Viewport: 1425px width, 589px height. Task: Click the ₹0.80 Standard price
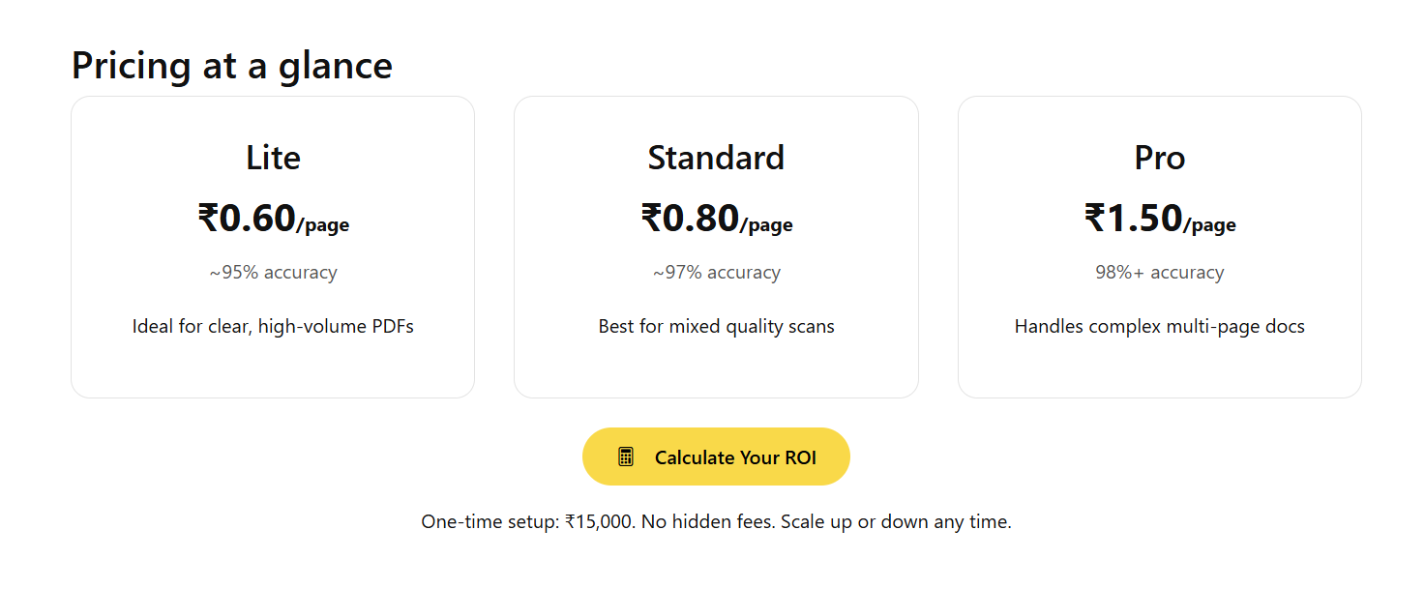point(690,219)
